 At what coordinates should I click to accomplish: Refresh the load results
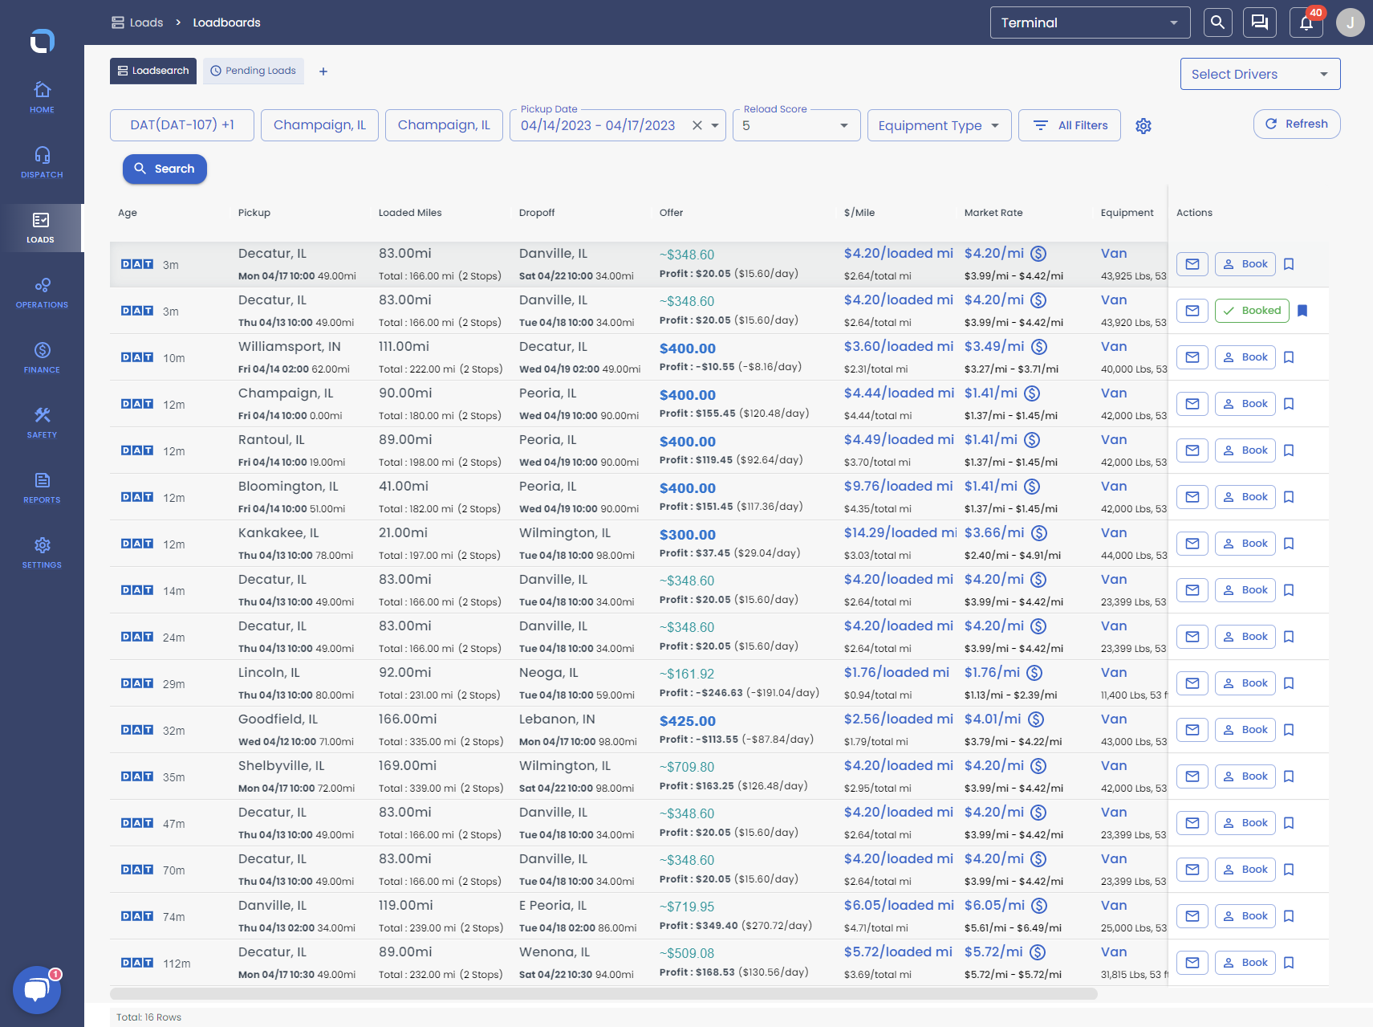click(1297, 124)
